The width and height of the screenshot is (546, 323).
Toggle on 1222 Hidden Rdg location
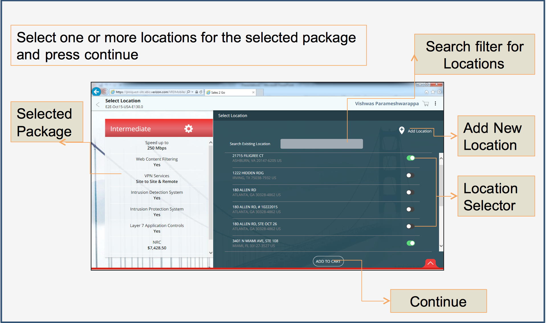point(411,175)
